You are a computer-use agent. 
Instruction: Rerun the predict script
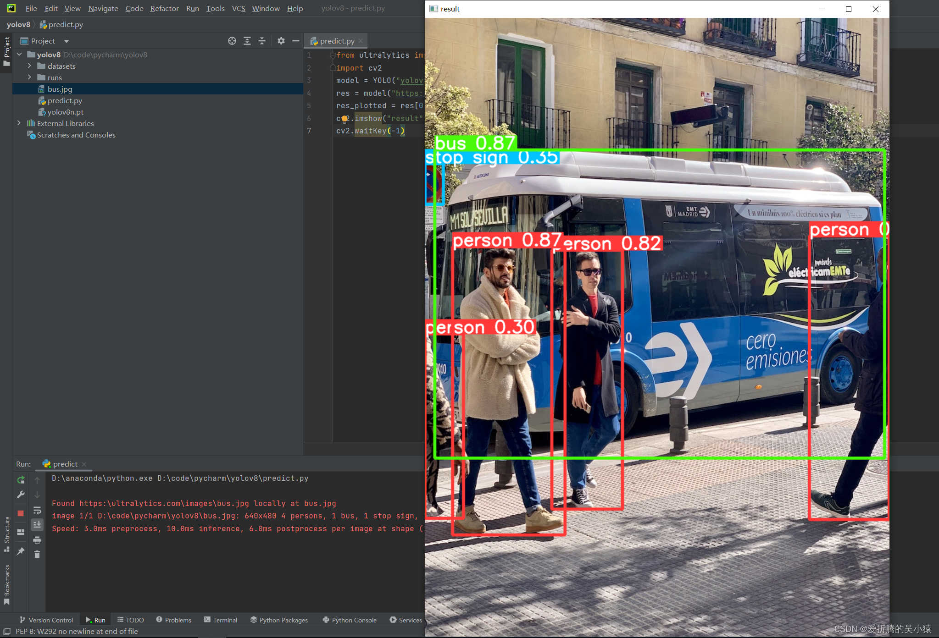click(21, 480)
